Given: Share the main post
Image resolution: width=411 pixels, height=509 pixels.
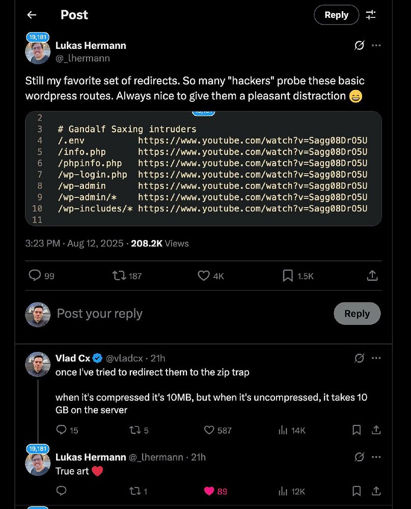Looking at the screenshot, I should tap(372, 275).
